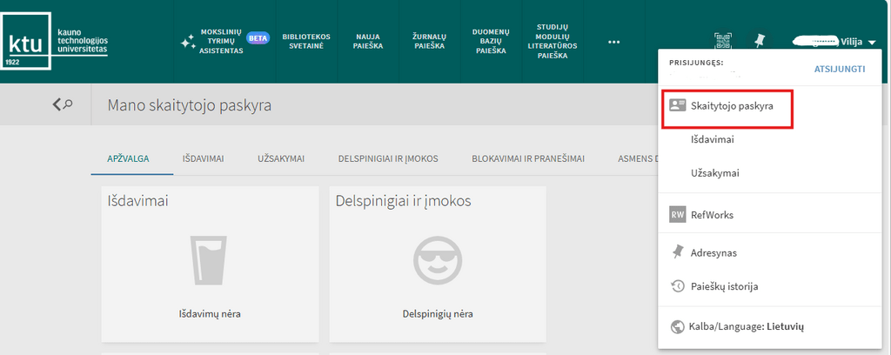Open the sparkle research assistant icon
The height and width of the screenshot is (355, 891).
(x=188, y=43)
